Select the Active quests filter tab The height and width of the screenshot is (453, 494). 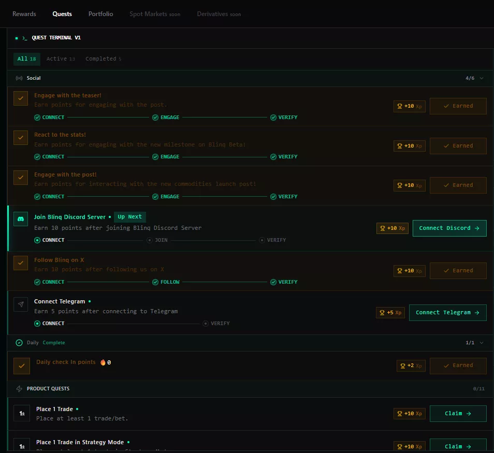tap(61, 59)
